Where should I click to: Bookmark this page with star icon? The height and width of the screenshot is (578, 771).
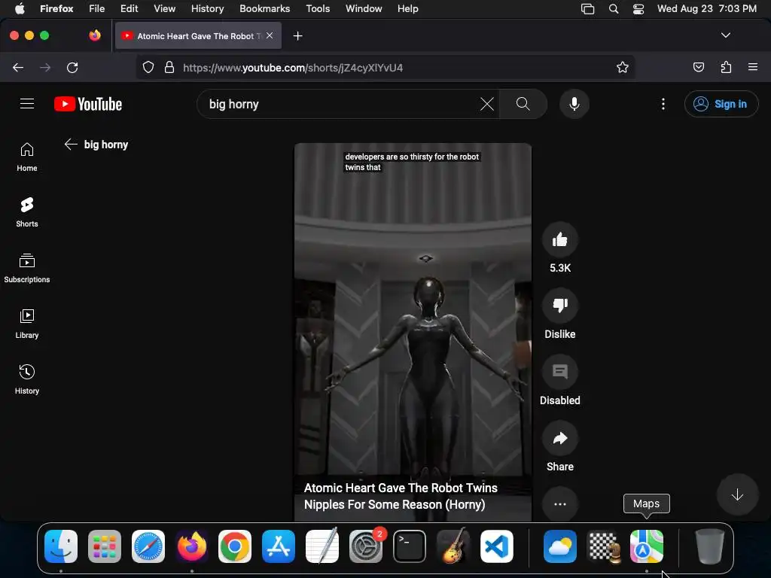pos(623,67)
